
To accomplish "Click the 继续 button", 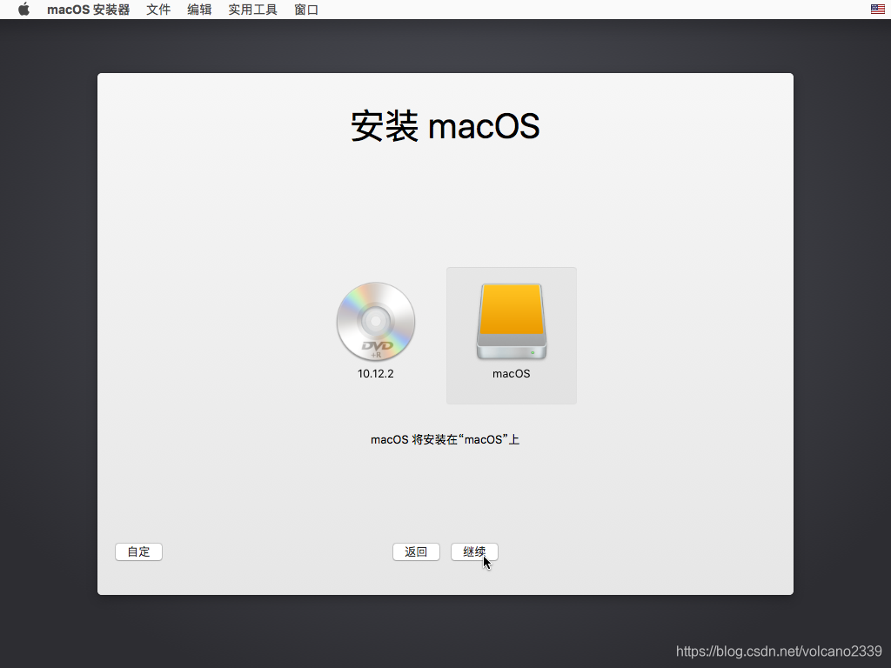I will point(474,551).
